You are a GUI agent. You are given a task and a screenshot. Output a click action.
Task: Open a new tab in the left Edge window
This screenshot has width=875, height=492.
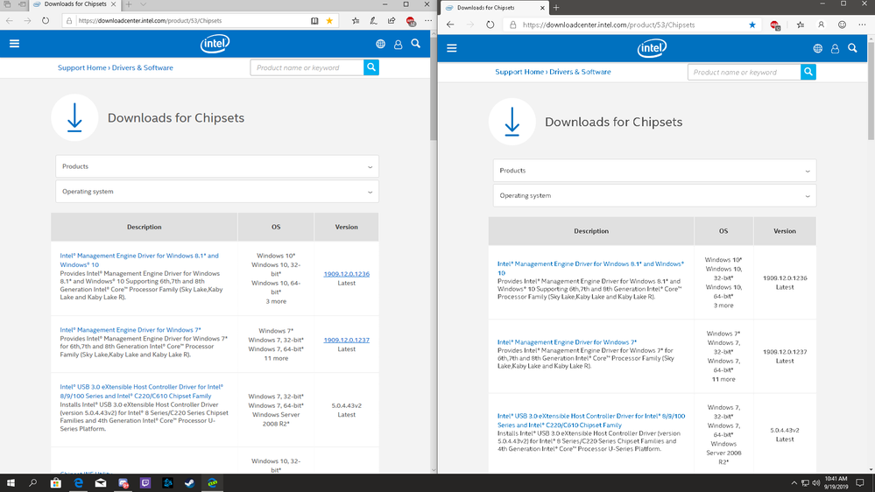click(129, 4)
